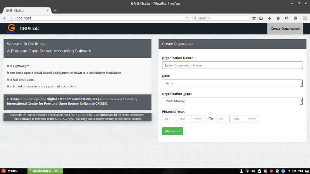Screen dimensions: 310x174
Task: Click the volume icon in system tray
Action: coord(253,171)
